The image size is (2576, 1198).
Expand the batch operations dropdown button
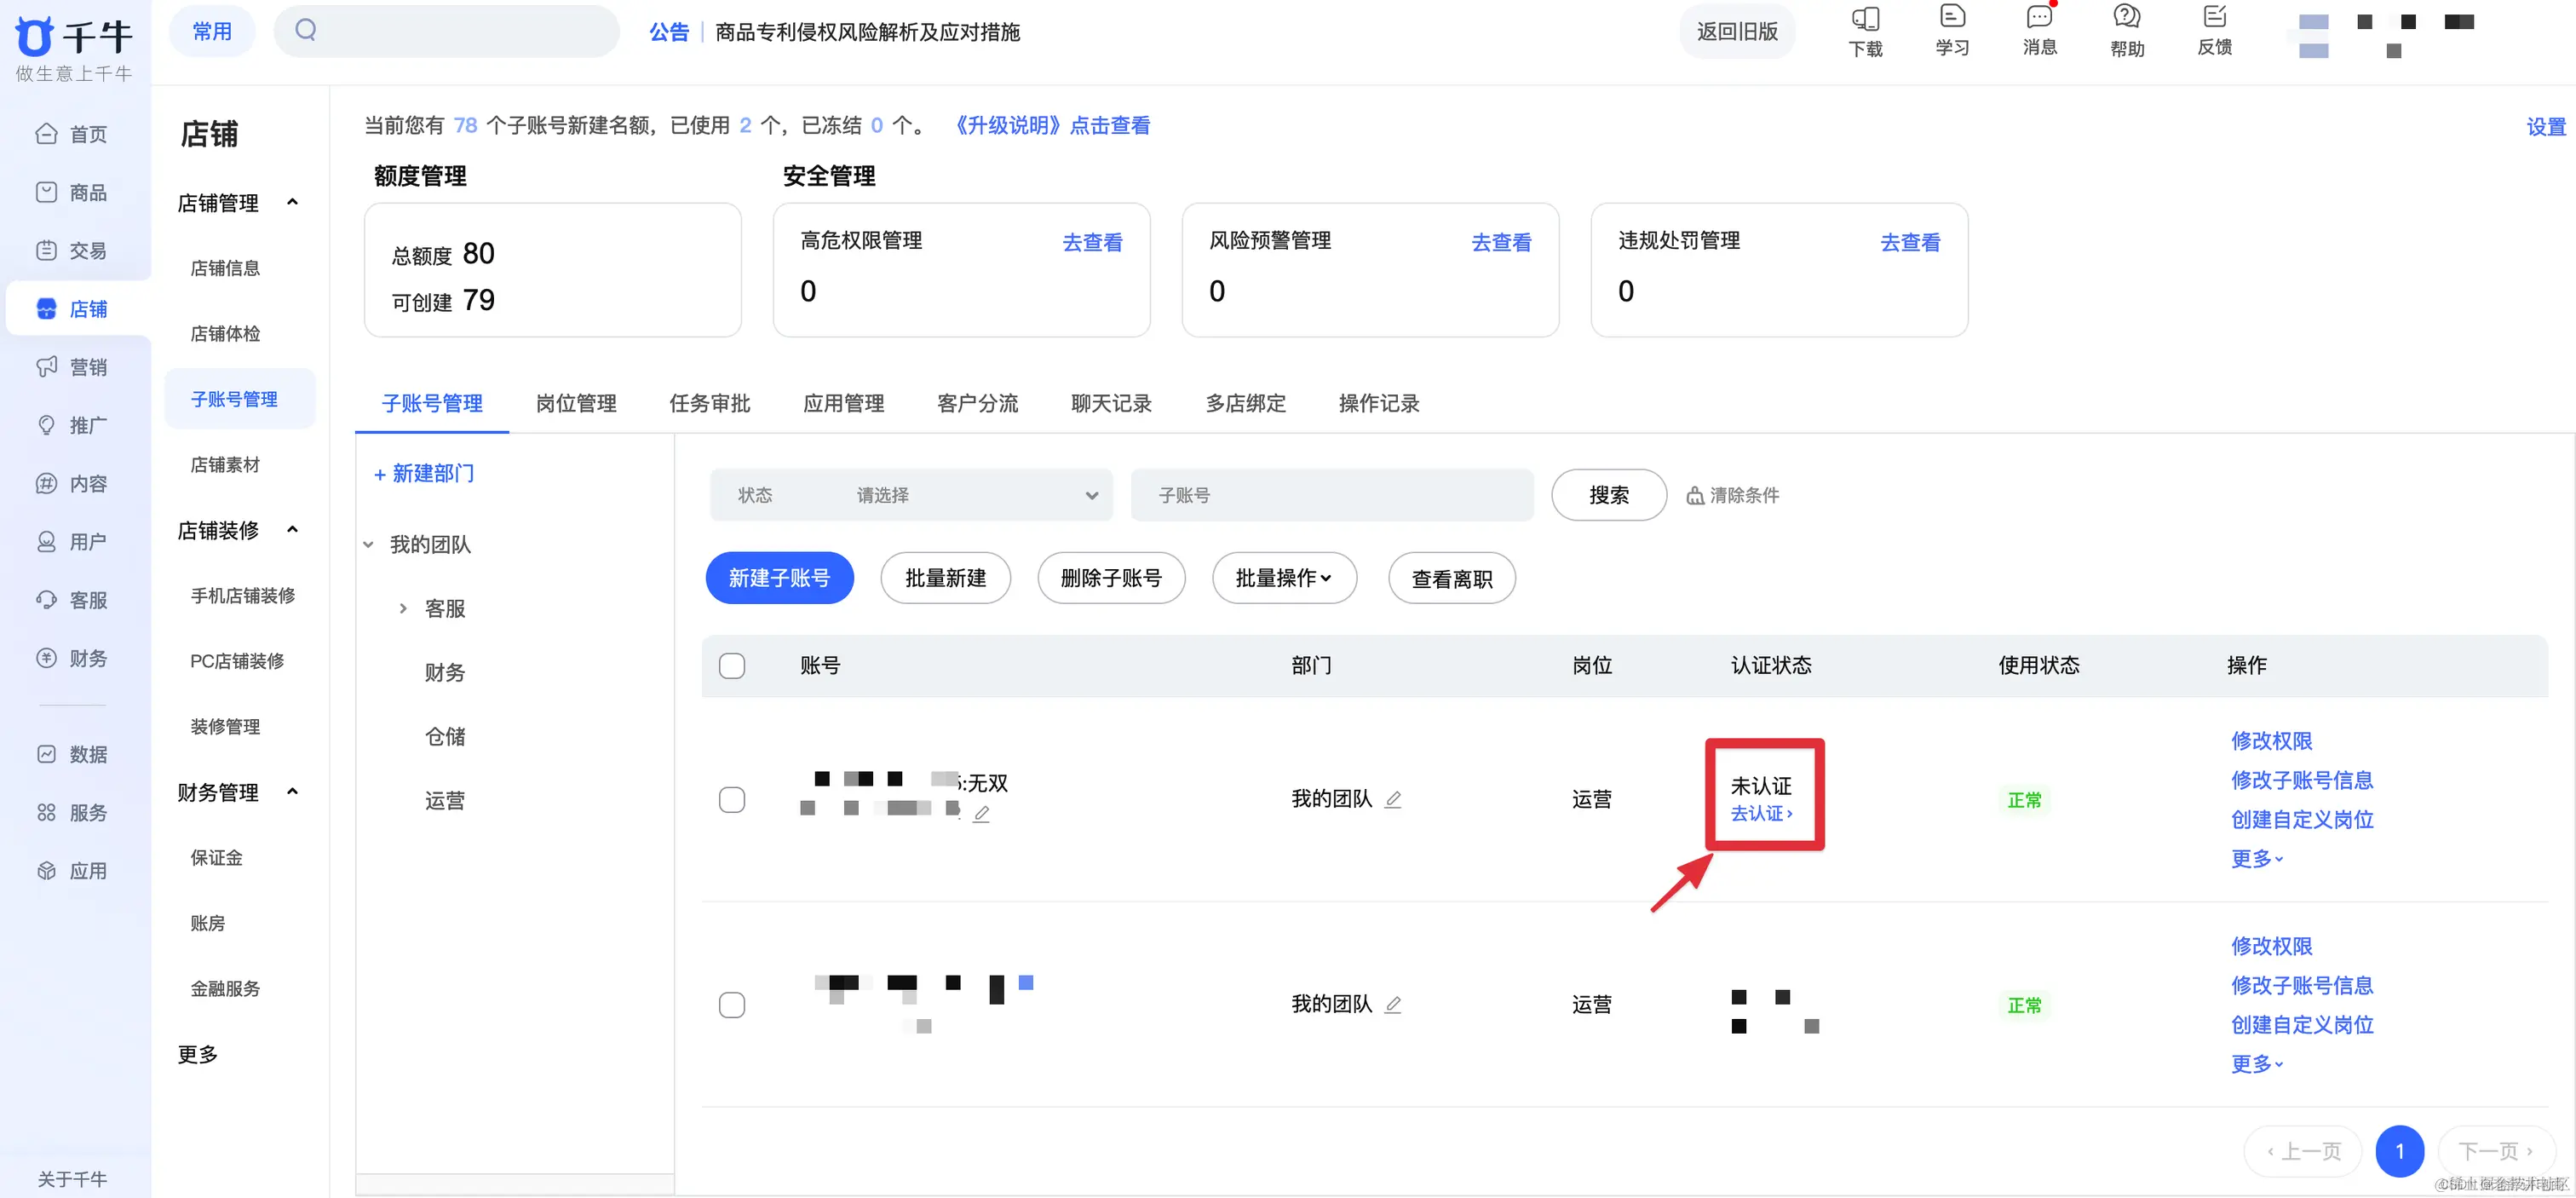pos(1283,578)
